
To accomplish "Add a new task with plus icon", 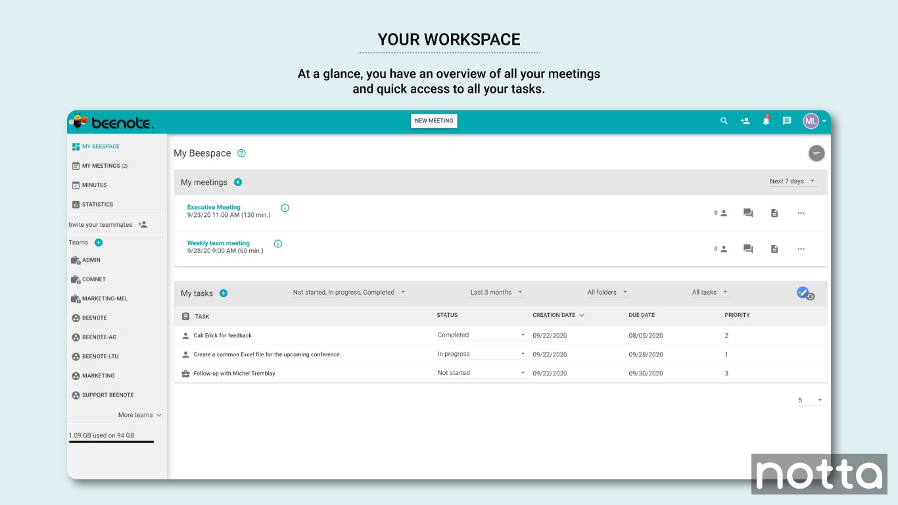I will point(224,293).
